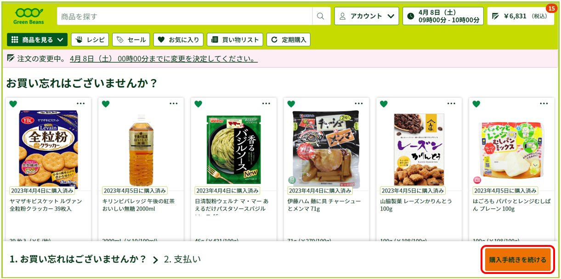Toggle favorite heart on ルヴァン cracker
The image size is (561, 279).
click(x=13, y=104)
